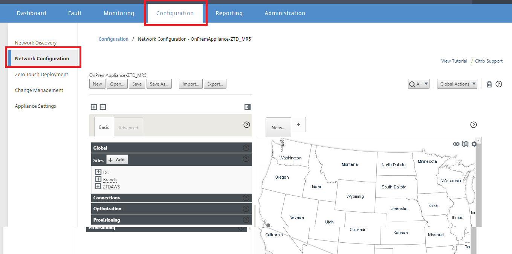Open the View Tutorial link
The height and width of the screenshot is (254, 512).
(x=454, y=61)
